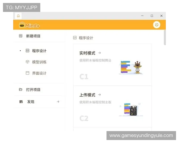179x143 pixels.
Task: Click the 程序设计 section header icon
Action: click(75, 38)
